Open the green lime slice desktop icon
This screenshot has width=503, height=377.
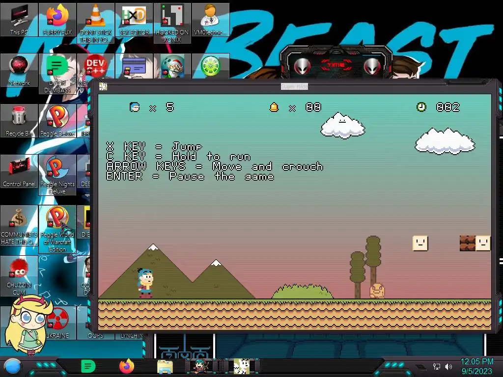(x=210, y=66)
